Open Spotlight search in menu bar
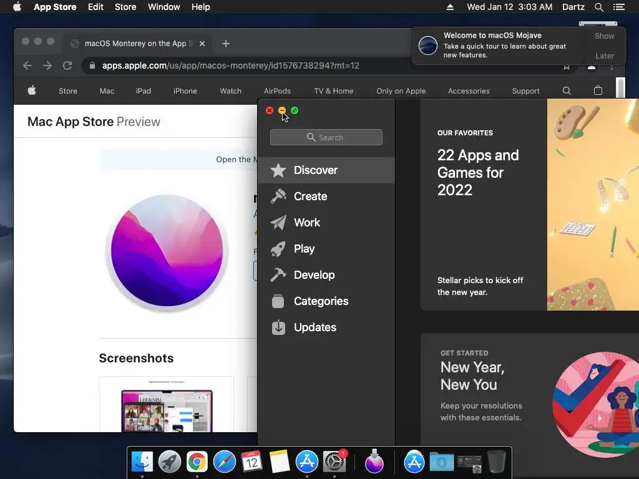This screenshot has height=479, width=639. [598, 7]
